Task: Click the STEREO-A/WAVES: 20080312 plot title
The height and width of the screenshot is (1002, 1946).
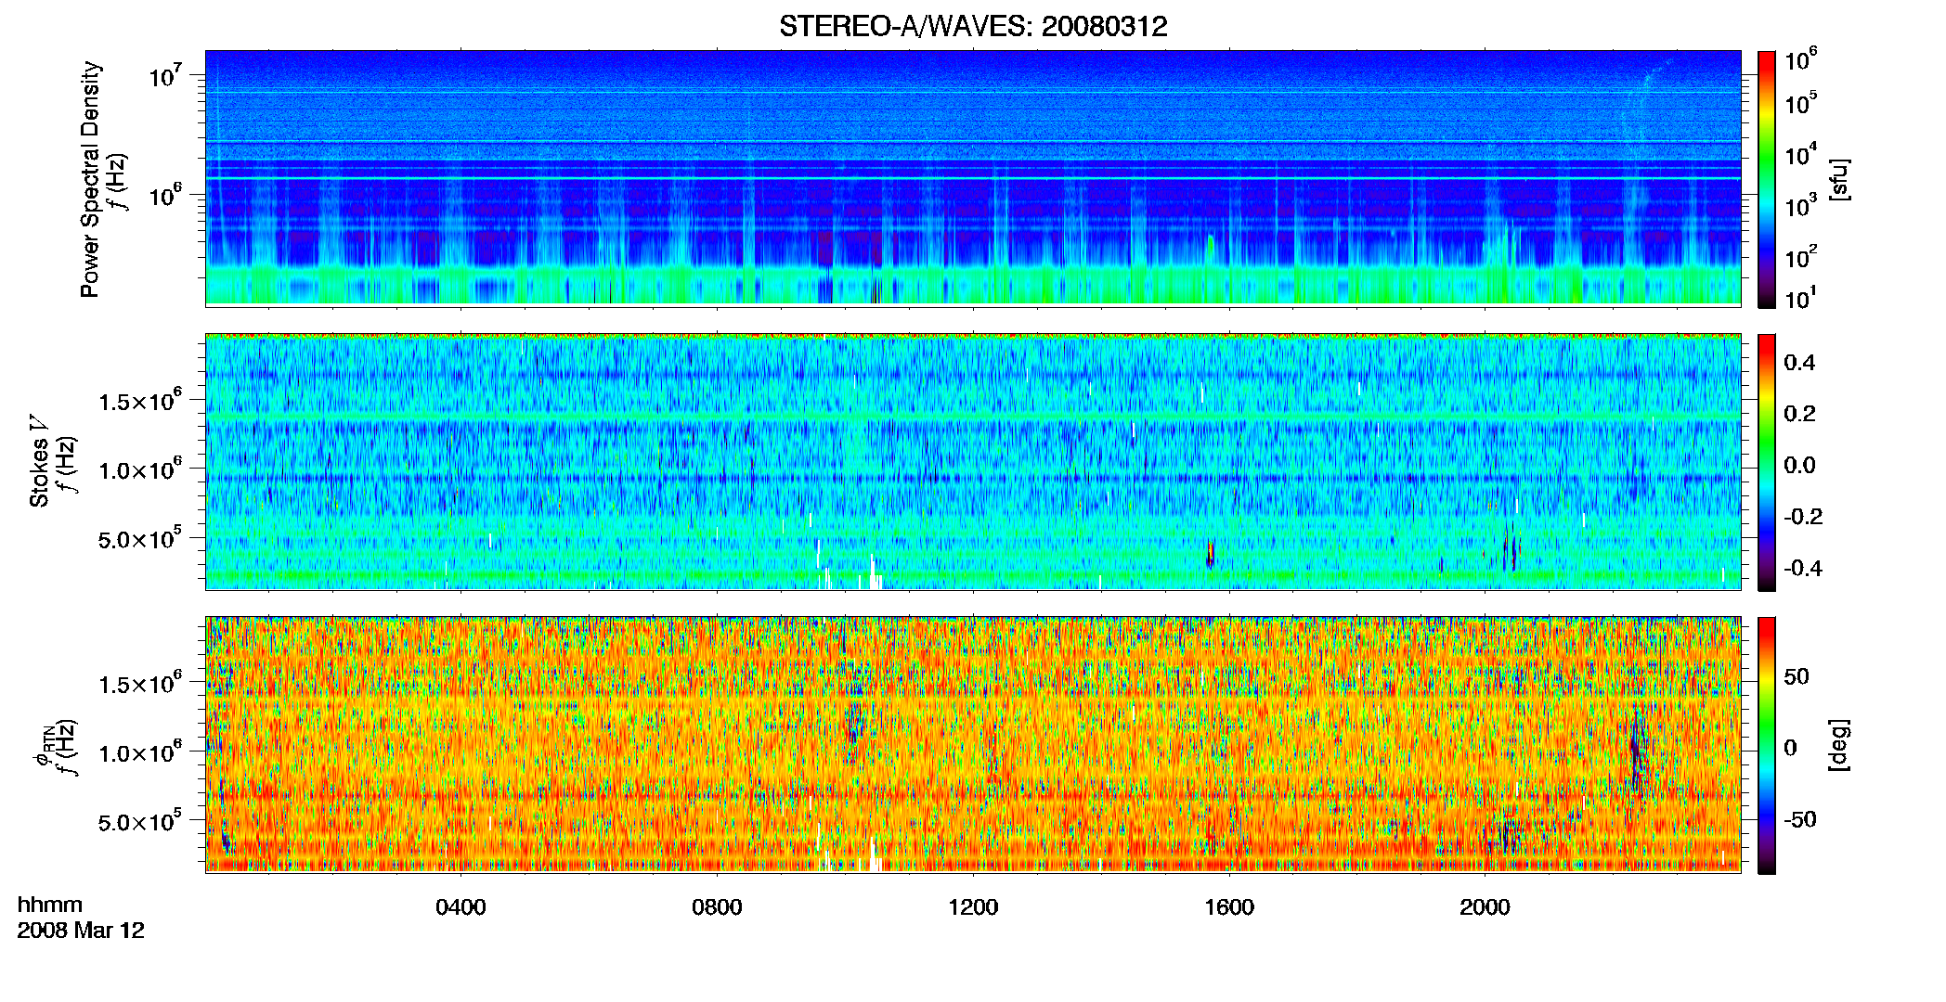Action: (x=973, y=26)
